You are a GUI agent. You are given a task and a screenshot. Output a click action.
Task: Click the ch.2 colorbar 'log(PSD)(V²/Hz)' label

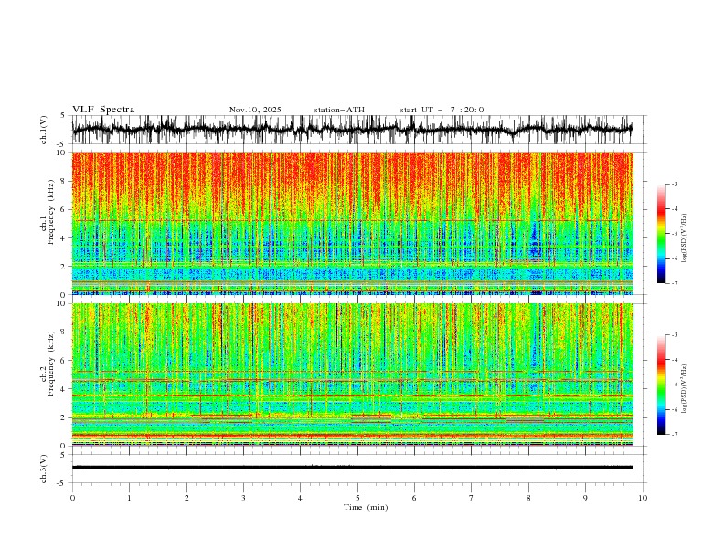pyautogui.click(x=685, y=388)
